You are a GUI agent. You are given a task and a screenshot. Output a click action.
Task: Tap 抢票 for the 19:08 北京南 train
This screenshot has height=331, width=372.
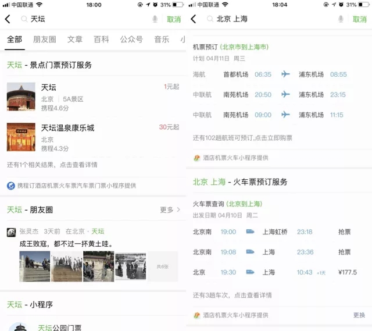(x=345, y=252)
